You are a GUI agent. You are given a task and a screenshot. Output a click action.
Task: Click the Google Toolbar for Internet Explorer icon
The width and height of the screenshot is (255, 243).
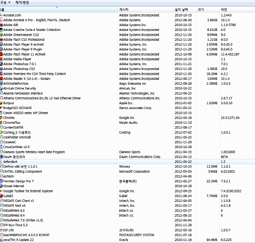click(x=1, y=191)
